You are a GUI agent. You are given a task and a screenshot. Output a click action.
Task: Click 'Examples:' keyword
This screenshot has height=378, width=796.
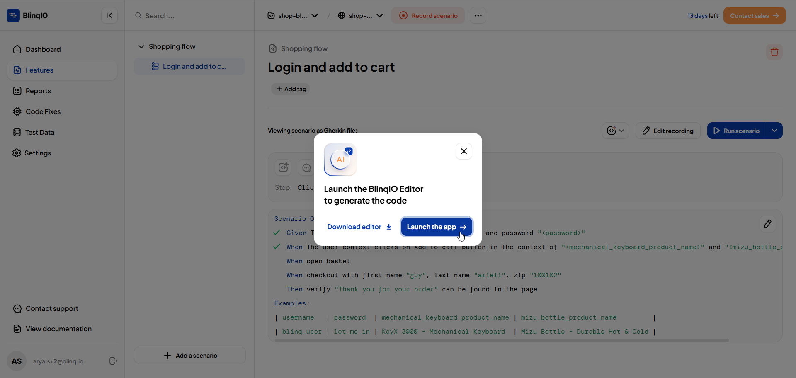coord(292,303)
